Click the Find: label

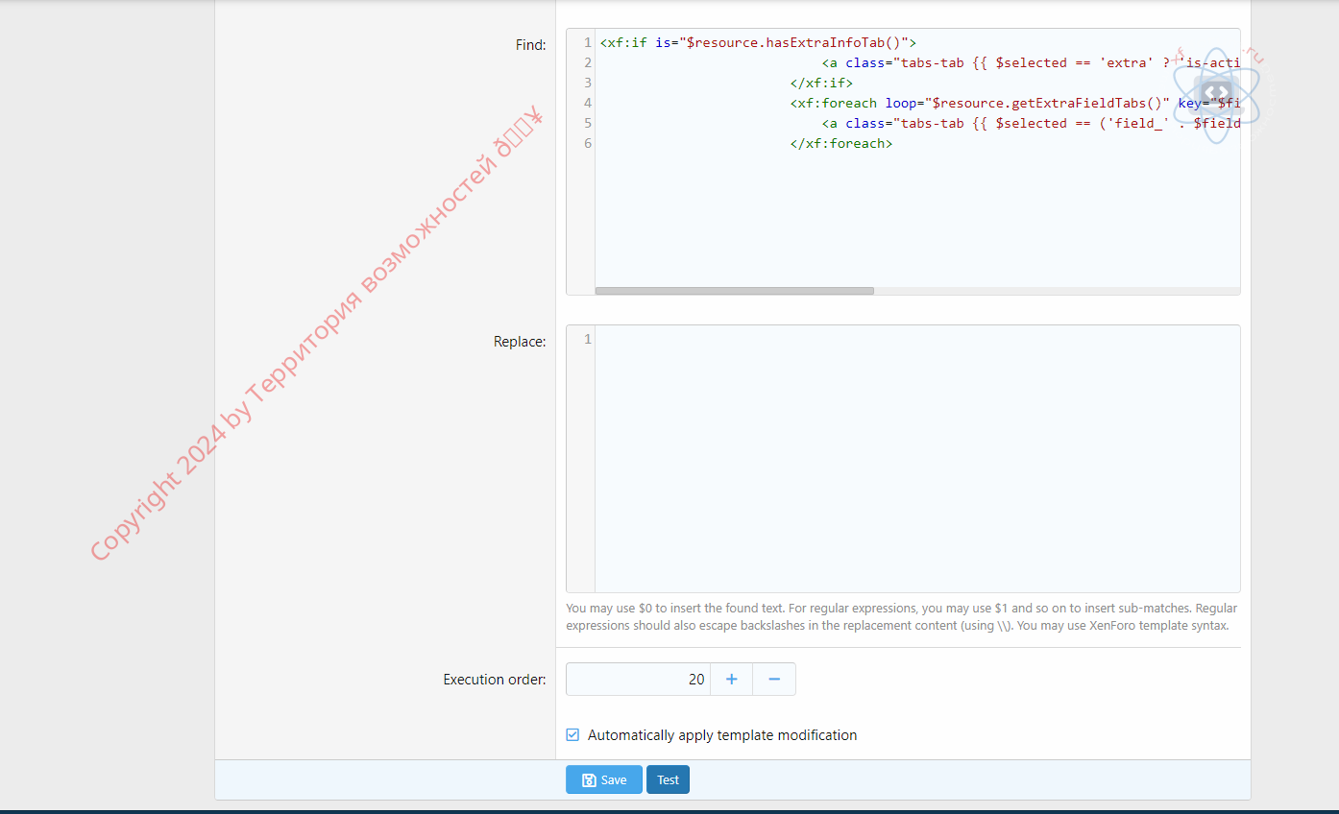tap(530, 45)
